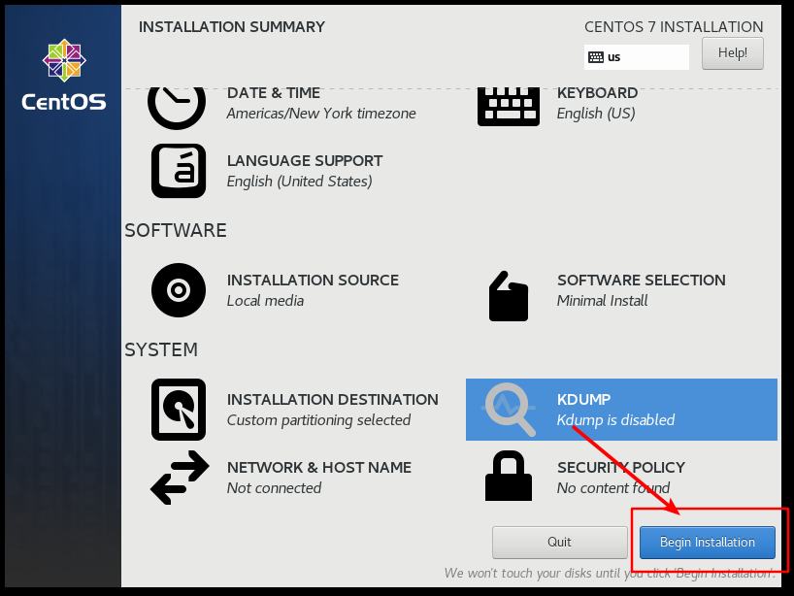Select the LANGUAGE SUPPORT label
The image size is (794, 596).
305,161
